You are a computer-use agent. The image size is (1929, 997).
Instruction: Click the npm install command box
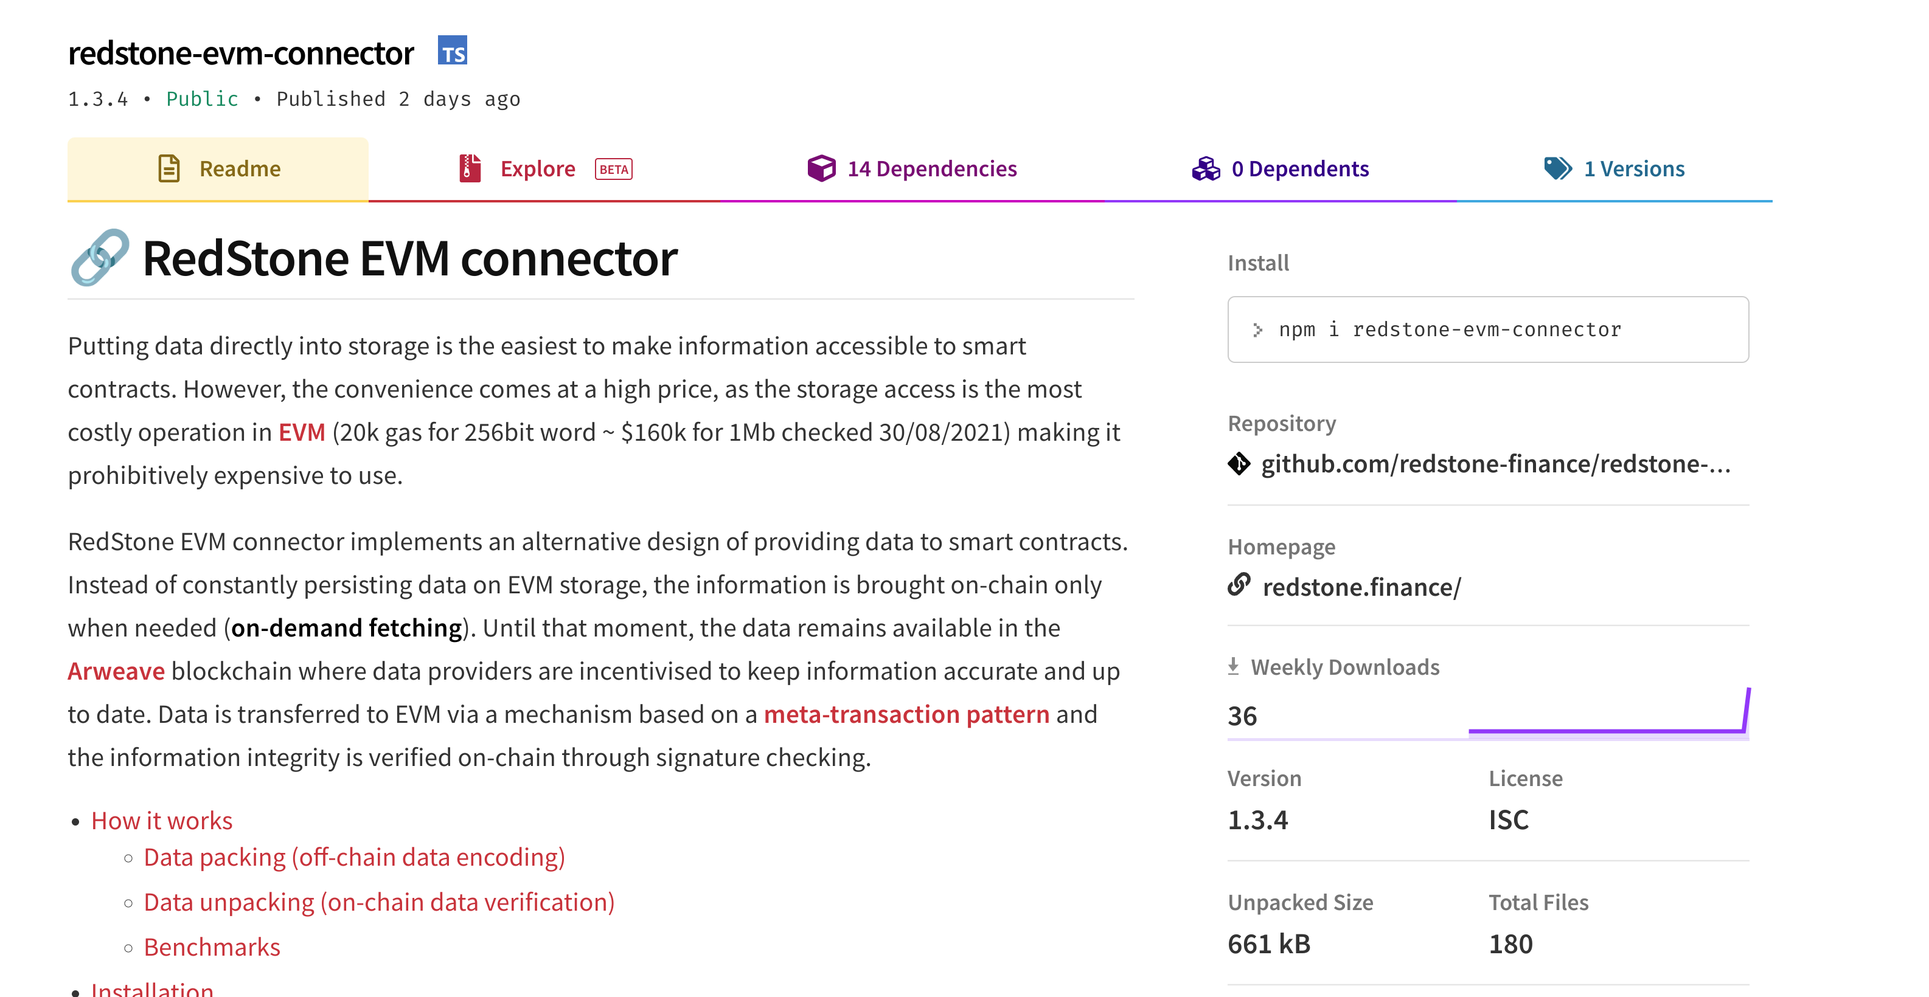tap(1487, 329)
